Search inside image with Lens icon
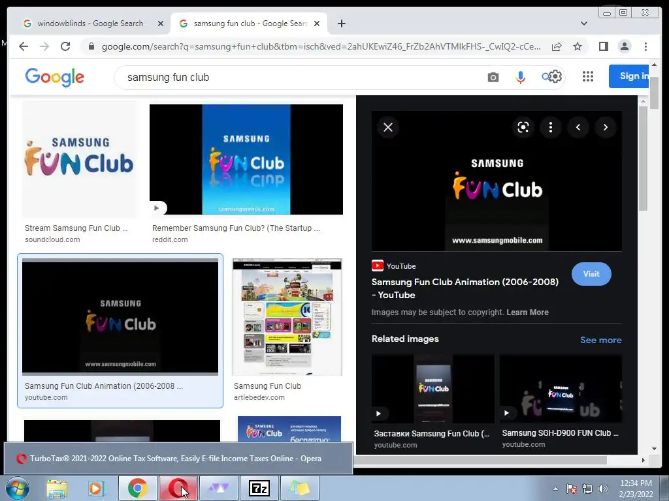 [x=523, y=127]
